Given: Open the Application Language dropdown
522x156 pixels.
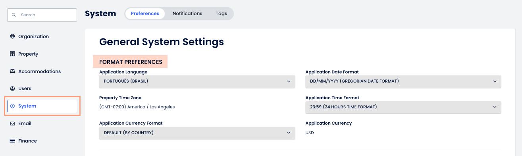Looking at the screenshot, I should (x=197, y=81).
